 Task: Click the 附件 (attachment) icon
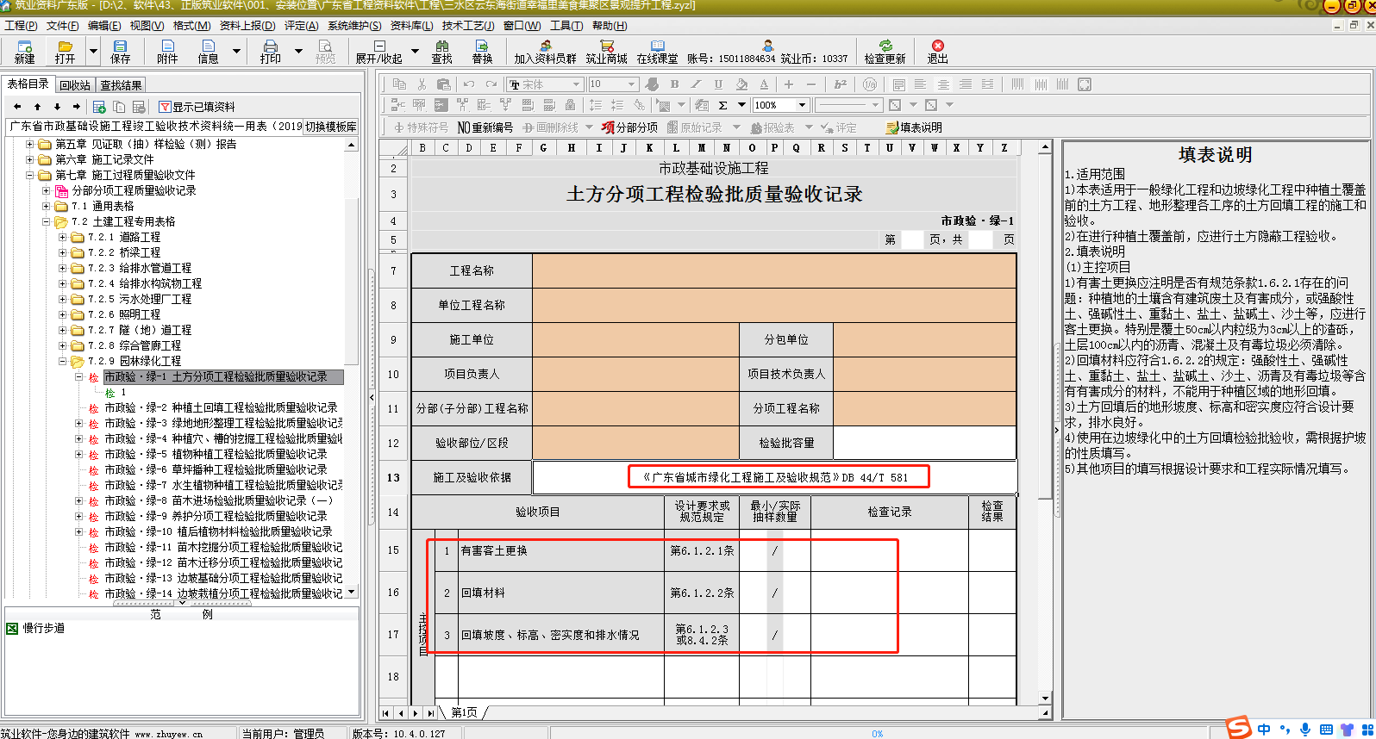(x=167, y=52)
